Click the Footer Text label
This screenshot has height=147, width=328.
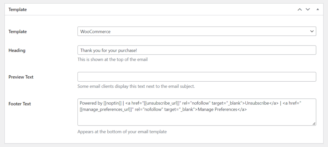tap(20, 104)
